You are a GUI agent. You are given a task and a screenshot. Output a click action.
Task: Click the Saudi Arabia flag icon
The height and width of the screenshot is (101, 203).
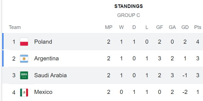(x=24, y=75)
